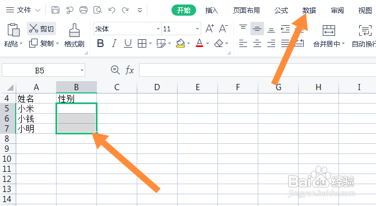Align text right
Screen dimensions: 376x206
click(x=271, y=43)
